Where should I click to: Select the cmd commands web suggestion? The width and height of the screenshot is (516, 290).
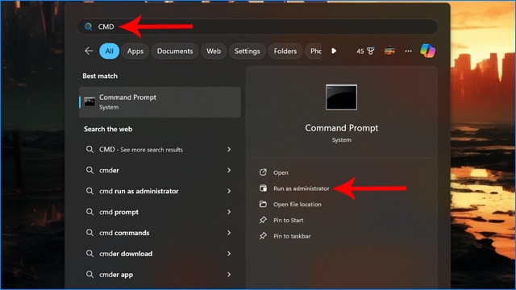coord(160,233)
